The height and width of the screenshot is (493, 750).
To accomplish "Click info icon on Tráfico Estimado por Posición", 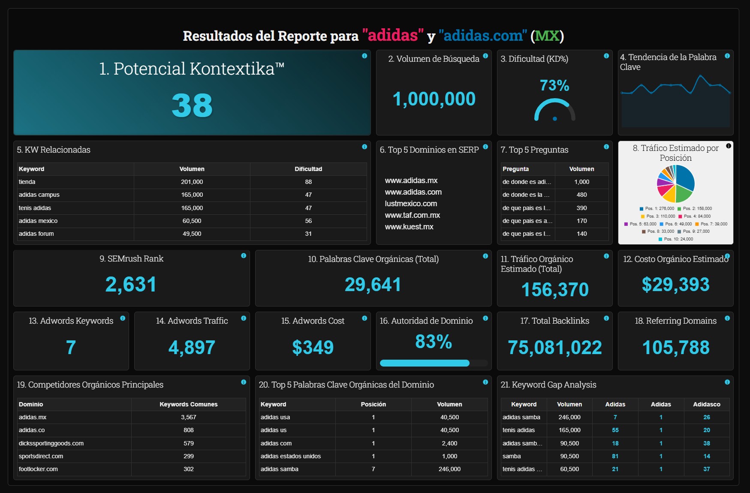I will (x=729, y=146).
